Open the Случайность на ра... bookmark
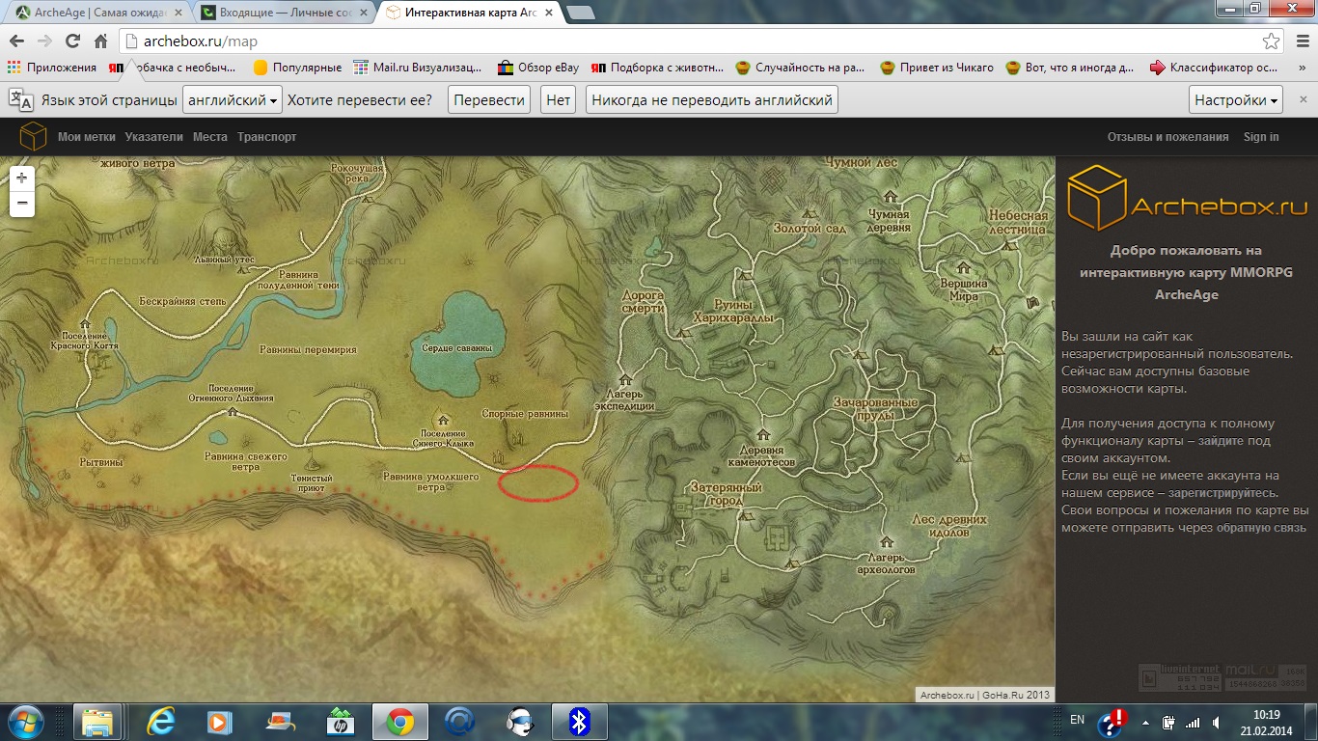Screen dimensions: 1318x741 click(800, 68)
